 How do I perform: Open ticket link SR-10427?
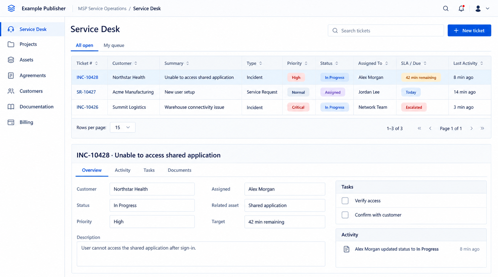(86, 92)
